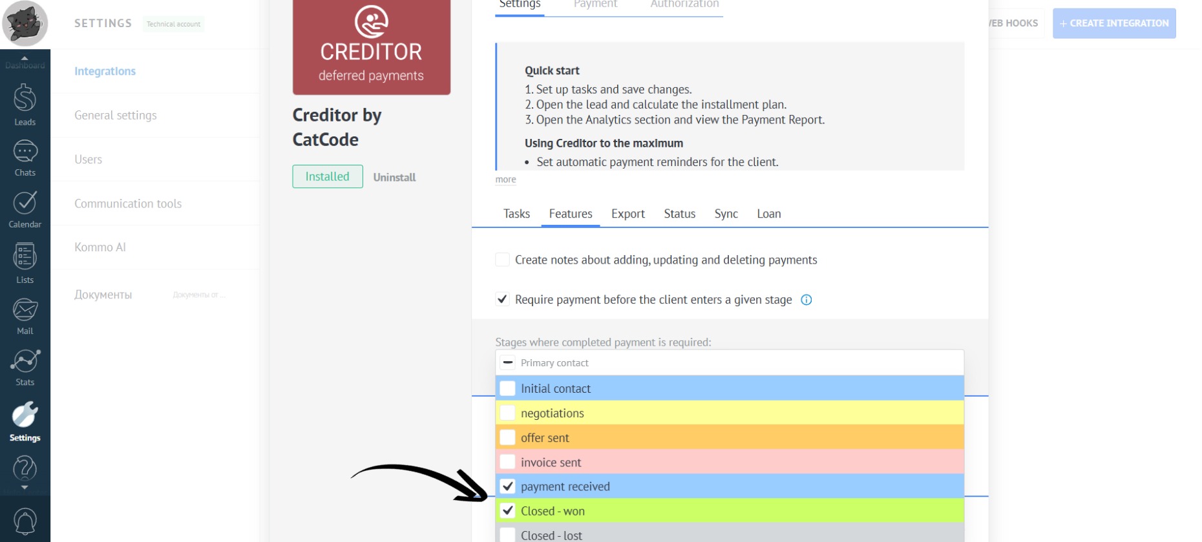Switch to the Tasks tab
This screenshot has width=1202, height=542.
[516, 214]
